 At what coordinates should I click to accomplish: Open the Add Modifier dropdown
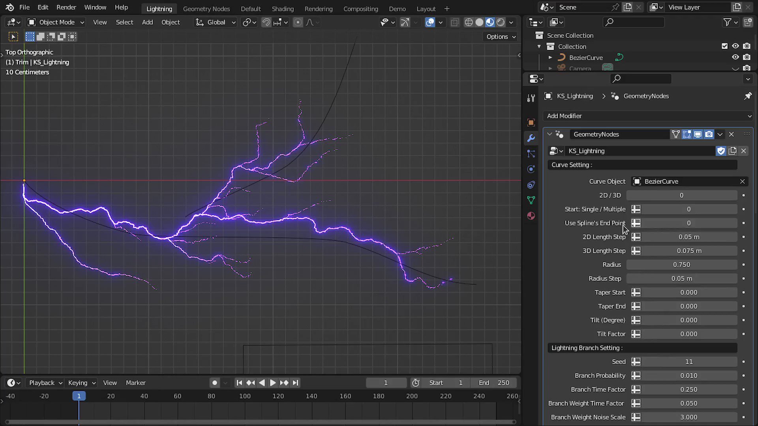[647, 116]
